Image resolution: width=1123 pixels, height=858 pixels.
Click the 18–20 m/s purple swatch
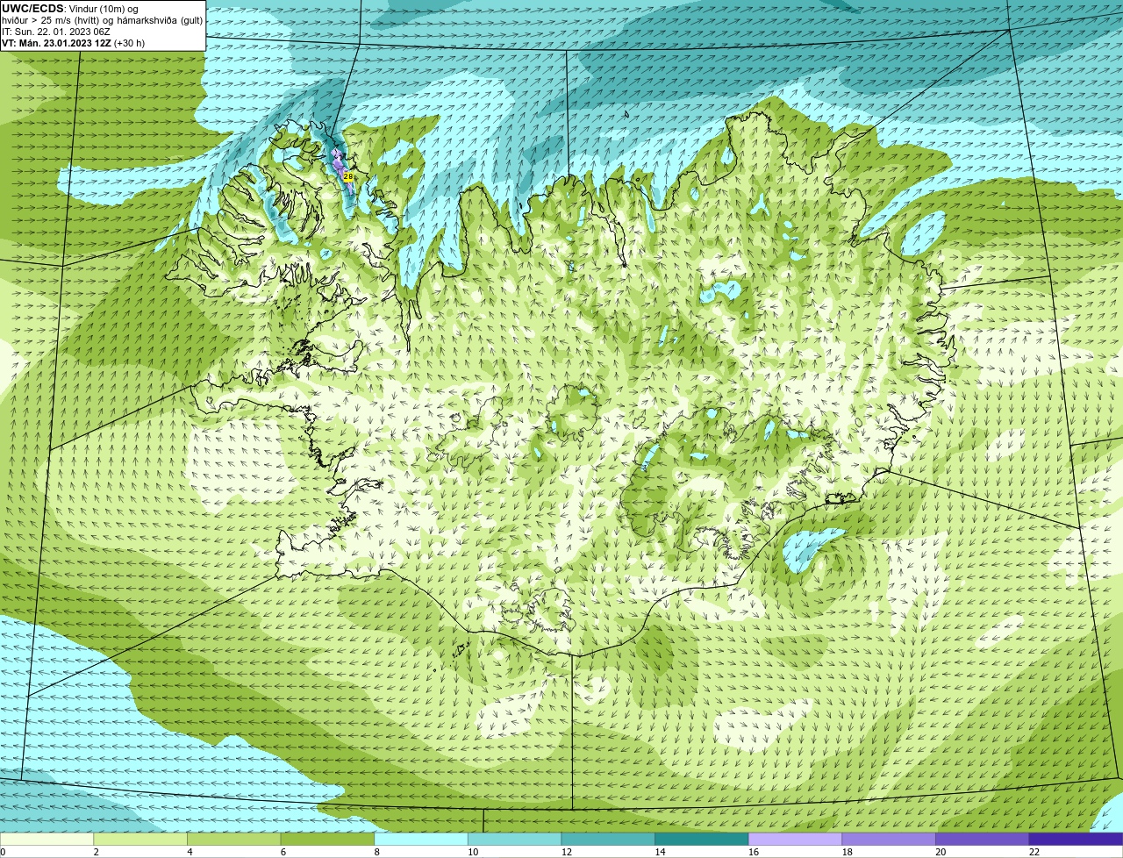coord(889,839)
